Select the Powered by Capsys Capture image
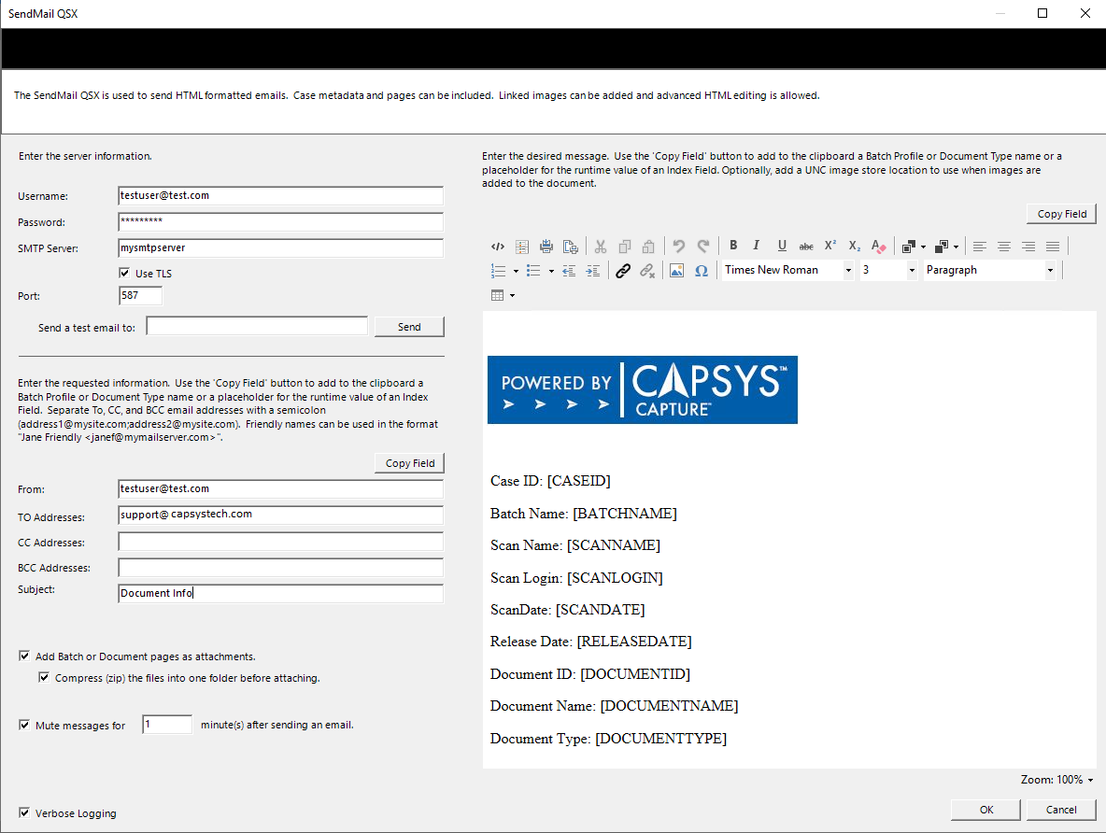Image resolution: width=1106 pixels, height=833 pixels. [643, 389]
